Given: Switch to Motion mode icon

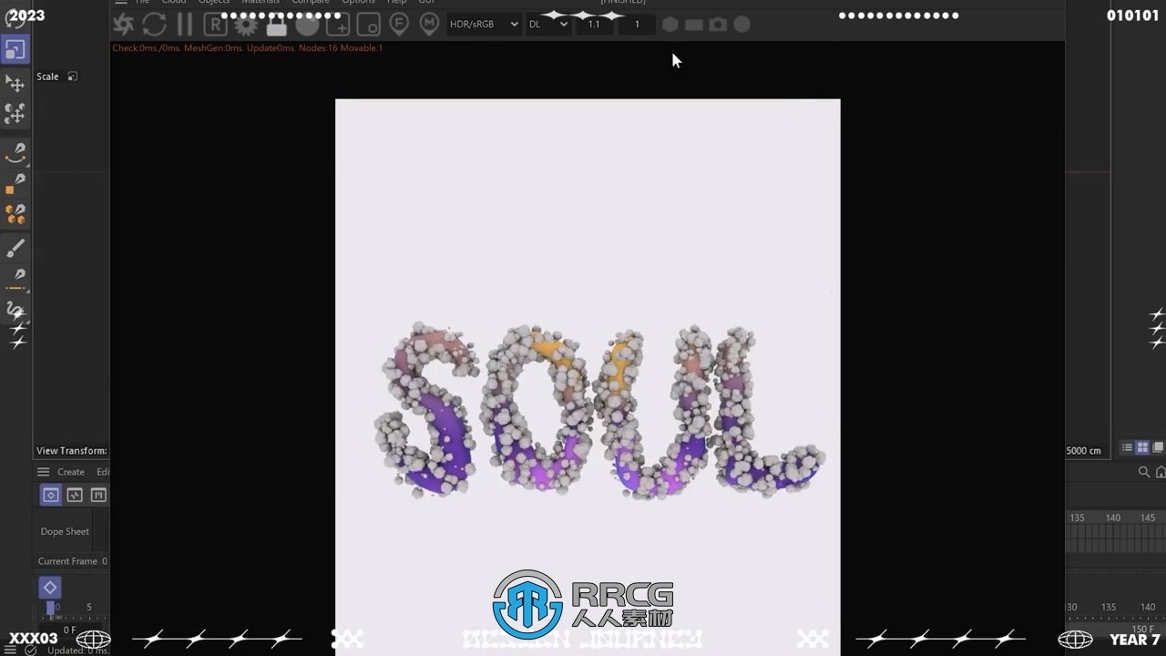Looking at the screenshot, I should click(x=98, y=495).
